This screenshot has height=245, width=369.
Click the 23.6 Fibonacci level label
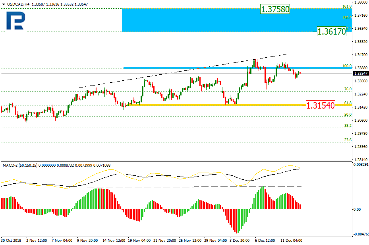click(348, 140)
